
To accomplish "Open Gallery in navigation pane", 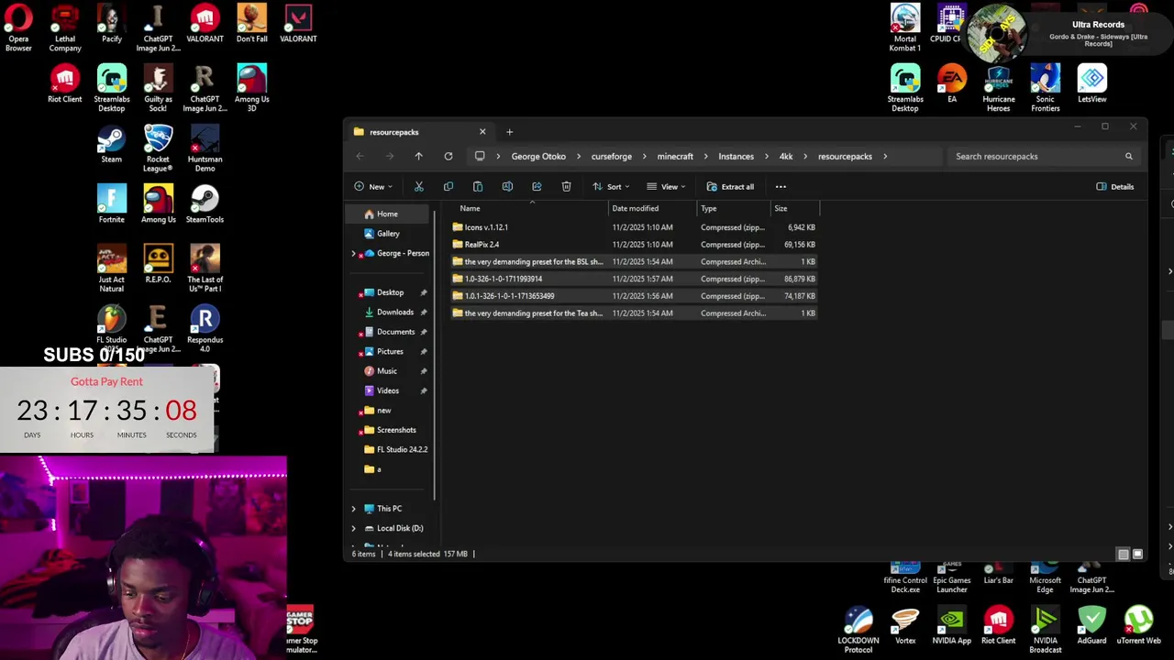I will (x=389, y=234).
